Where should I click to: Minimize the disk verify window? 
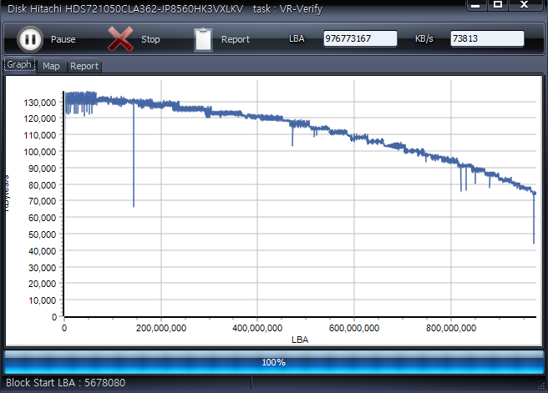click(475, 5)
